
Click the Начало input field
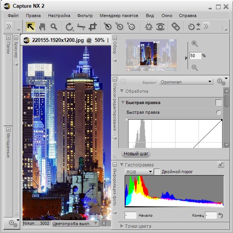(x=130, y=215)
